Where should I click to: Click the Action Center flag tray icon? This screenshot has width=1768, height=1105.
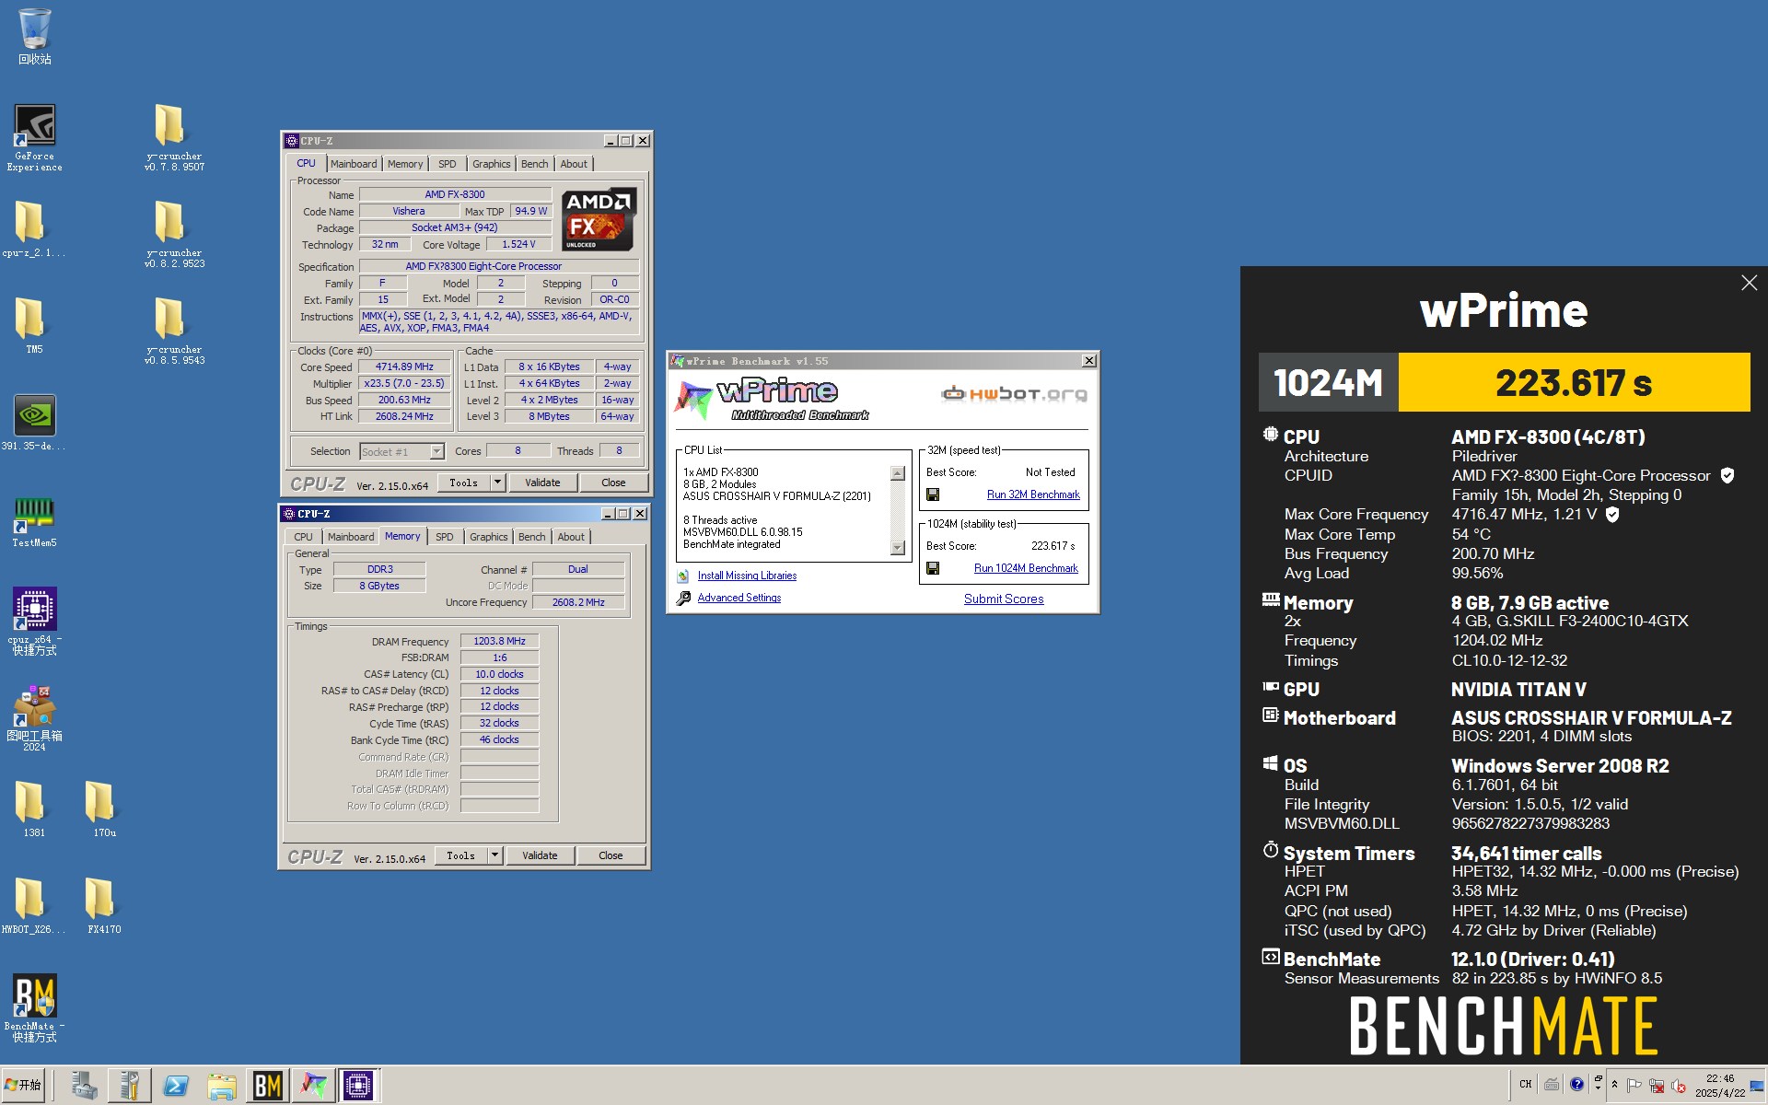1634,1086
